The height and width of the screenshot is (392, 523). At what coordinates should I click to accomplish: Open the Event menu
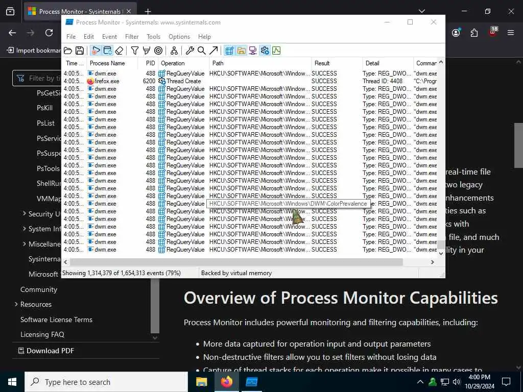[x=109, y=37]
